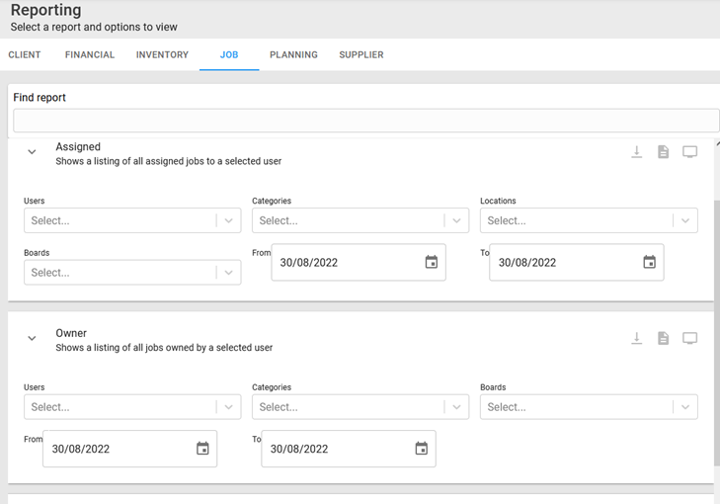Open calendar for Owner To date
Viewport: 720px width, 504px height.
pos(421,449)
